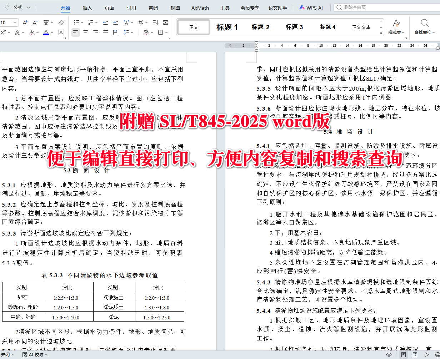This screenshot has height=359, width=440.
Task: Open the AI 校对 status bar menu
Action: [x=35, y=355]
